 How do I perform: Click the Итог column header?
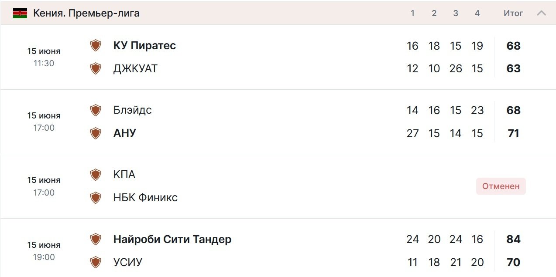click(513, 13)
